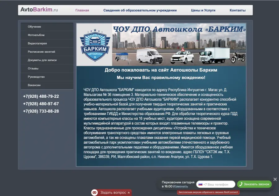Image resolution: width=279 pixels, height=196 pixels.
Task: Click the Russian flag in phone field
Action: click(200, 184)
